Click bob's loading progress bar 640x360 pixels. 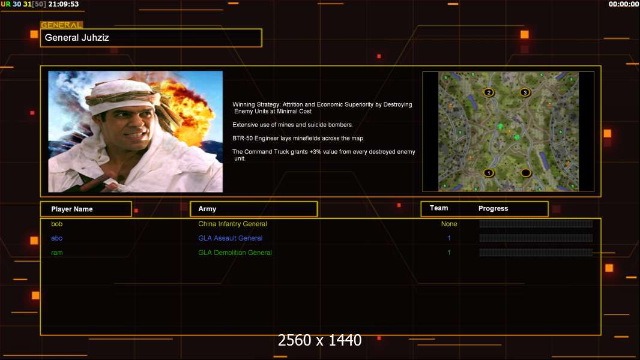[536, 224]
